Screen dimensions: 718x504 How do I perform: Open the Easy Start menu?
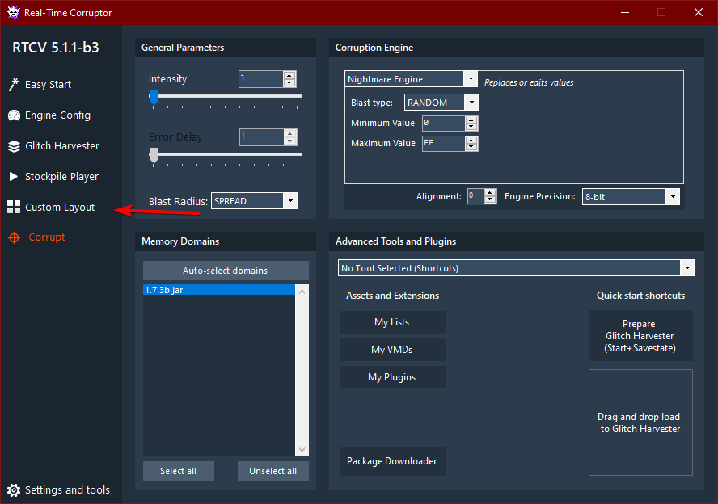(48, 85)
